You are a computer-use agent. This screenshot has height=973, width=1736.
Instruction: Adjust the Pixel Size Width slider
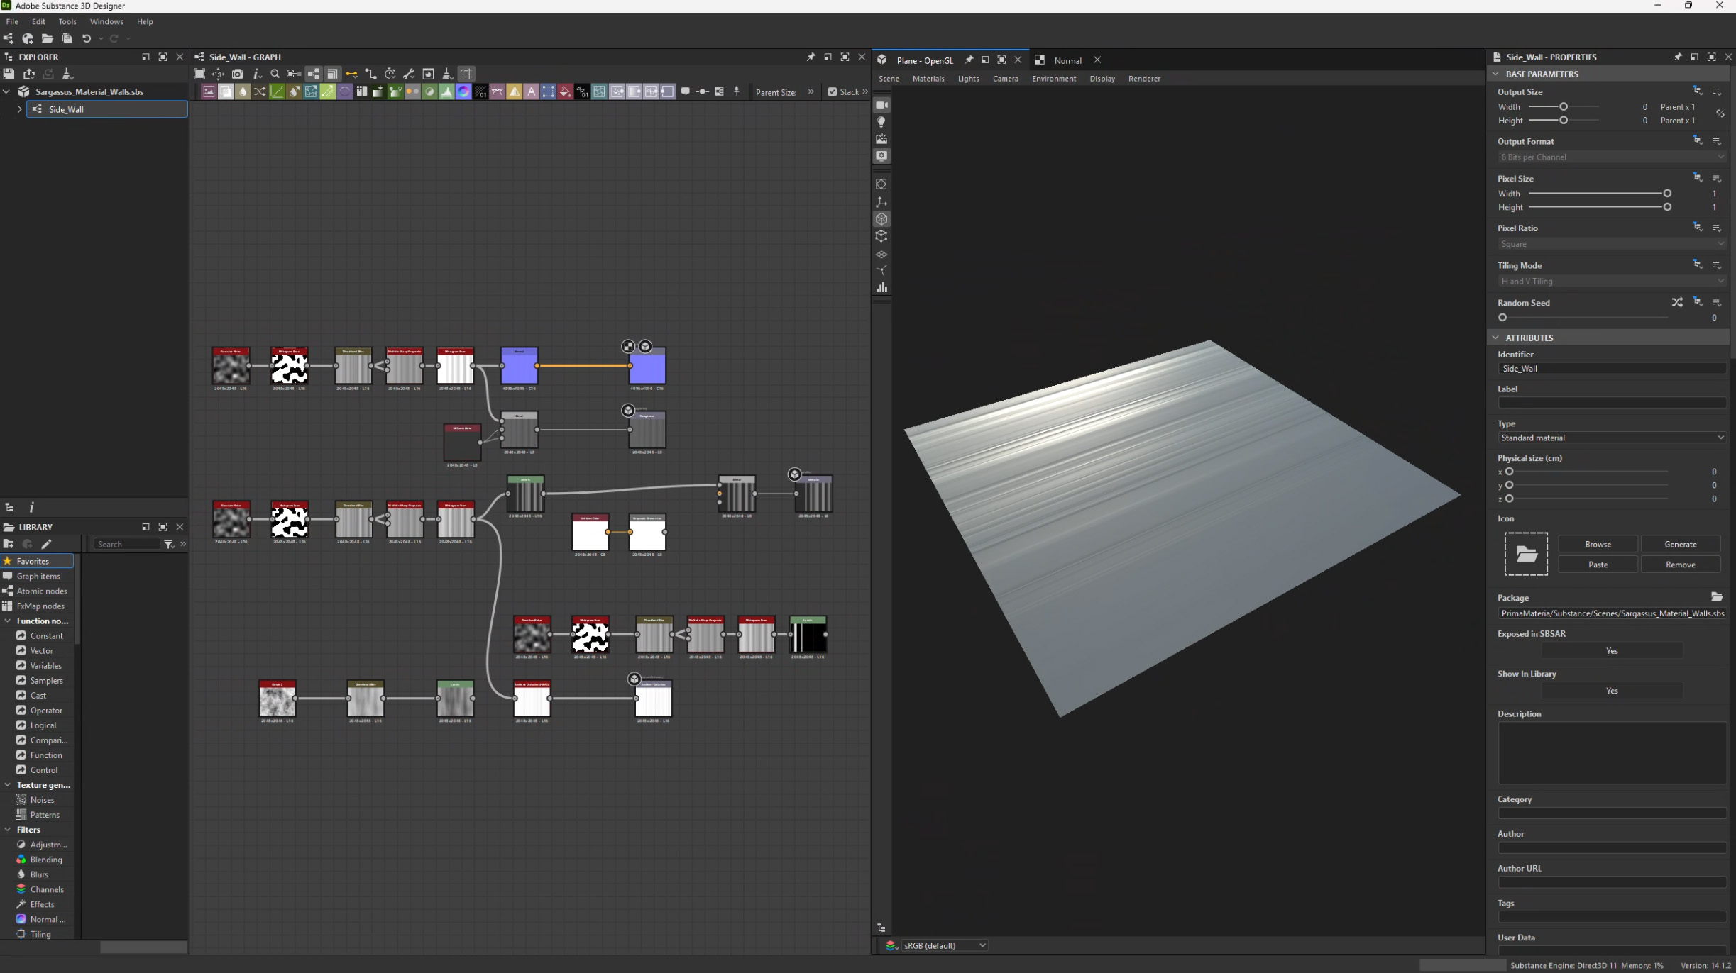pyautogui.click(x=1667, y=194)
